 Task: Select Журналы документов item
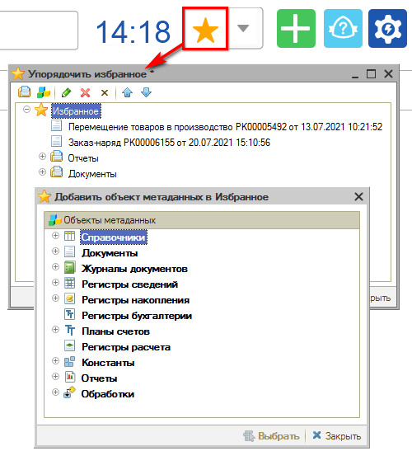point(134,269)
